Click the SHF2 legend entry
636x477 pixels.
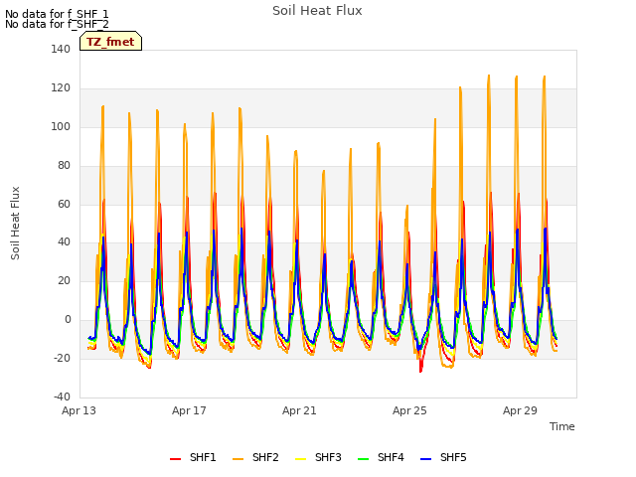click(x=255, y=457)
